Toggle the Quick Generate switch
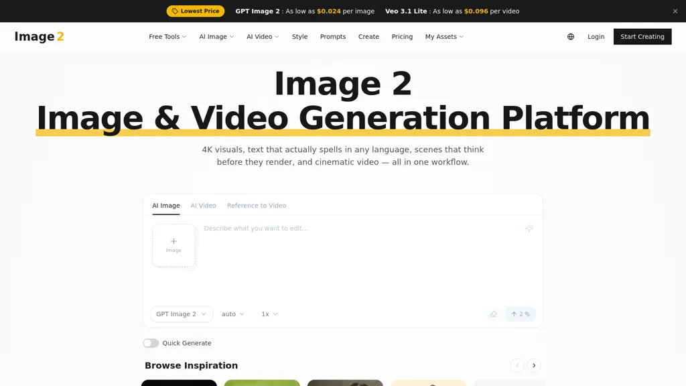 [151, 343]
